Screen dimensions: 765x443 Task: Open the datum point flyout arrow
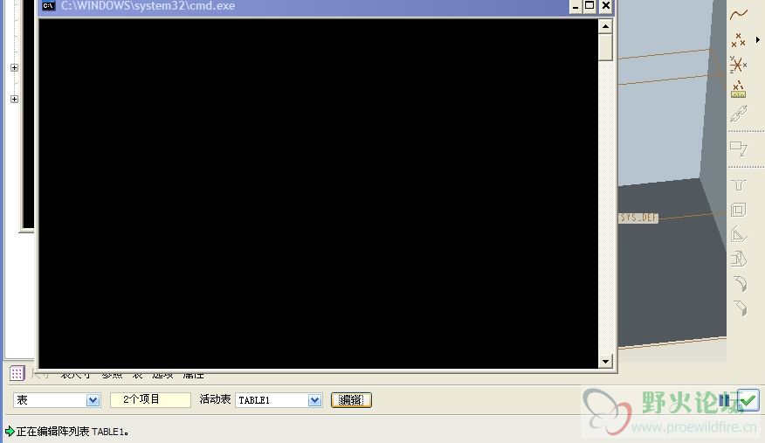(x=758, y=40)
